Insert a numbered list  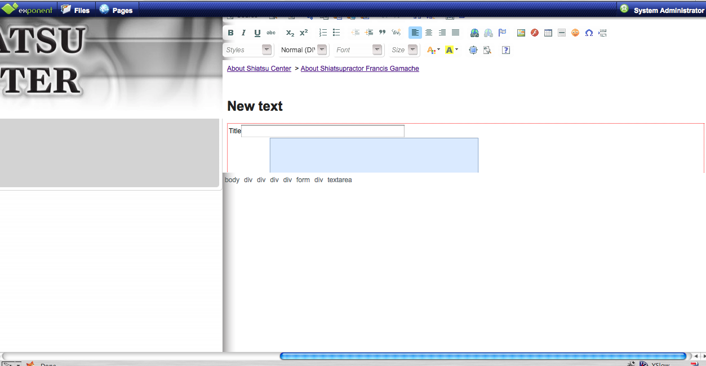point(323,33)
